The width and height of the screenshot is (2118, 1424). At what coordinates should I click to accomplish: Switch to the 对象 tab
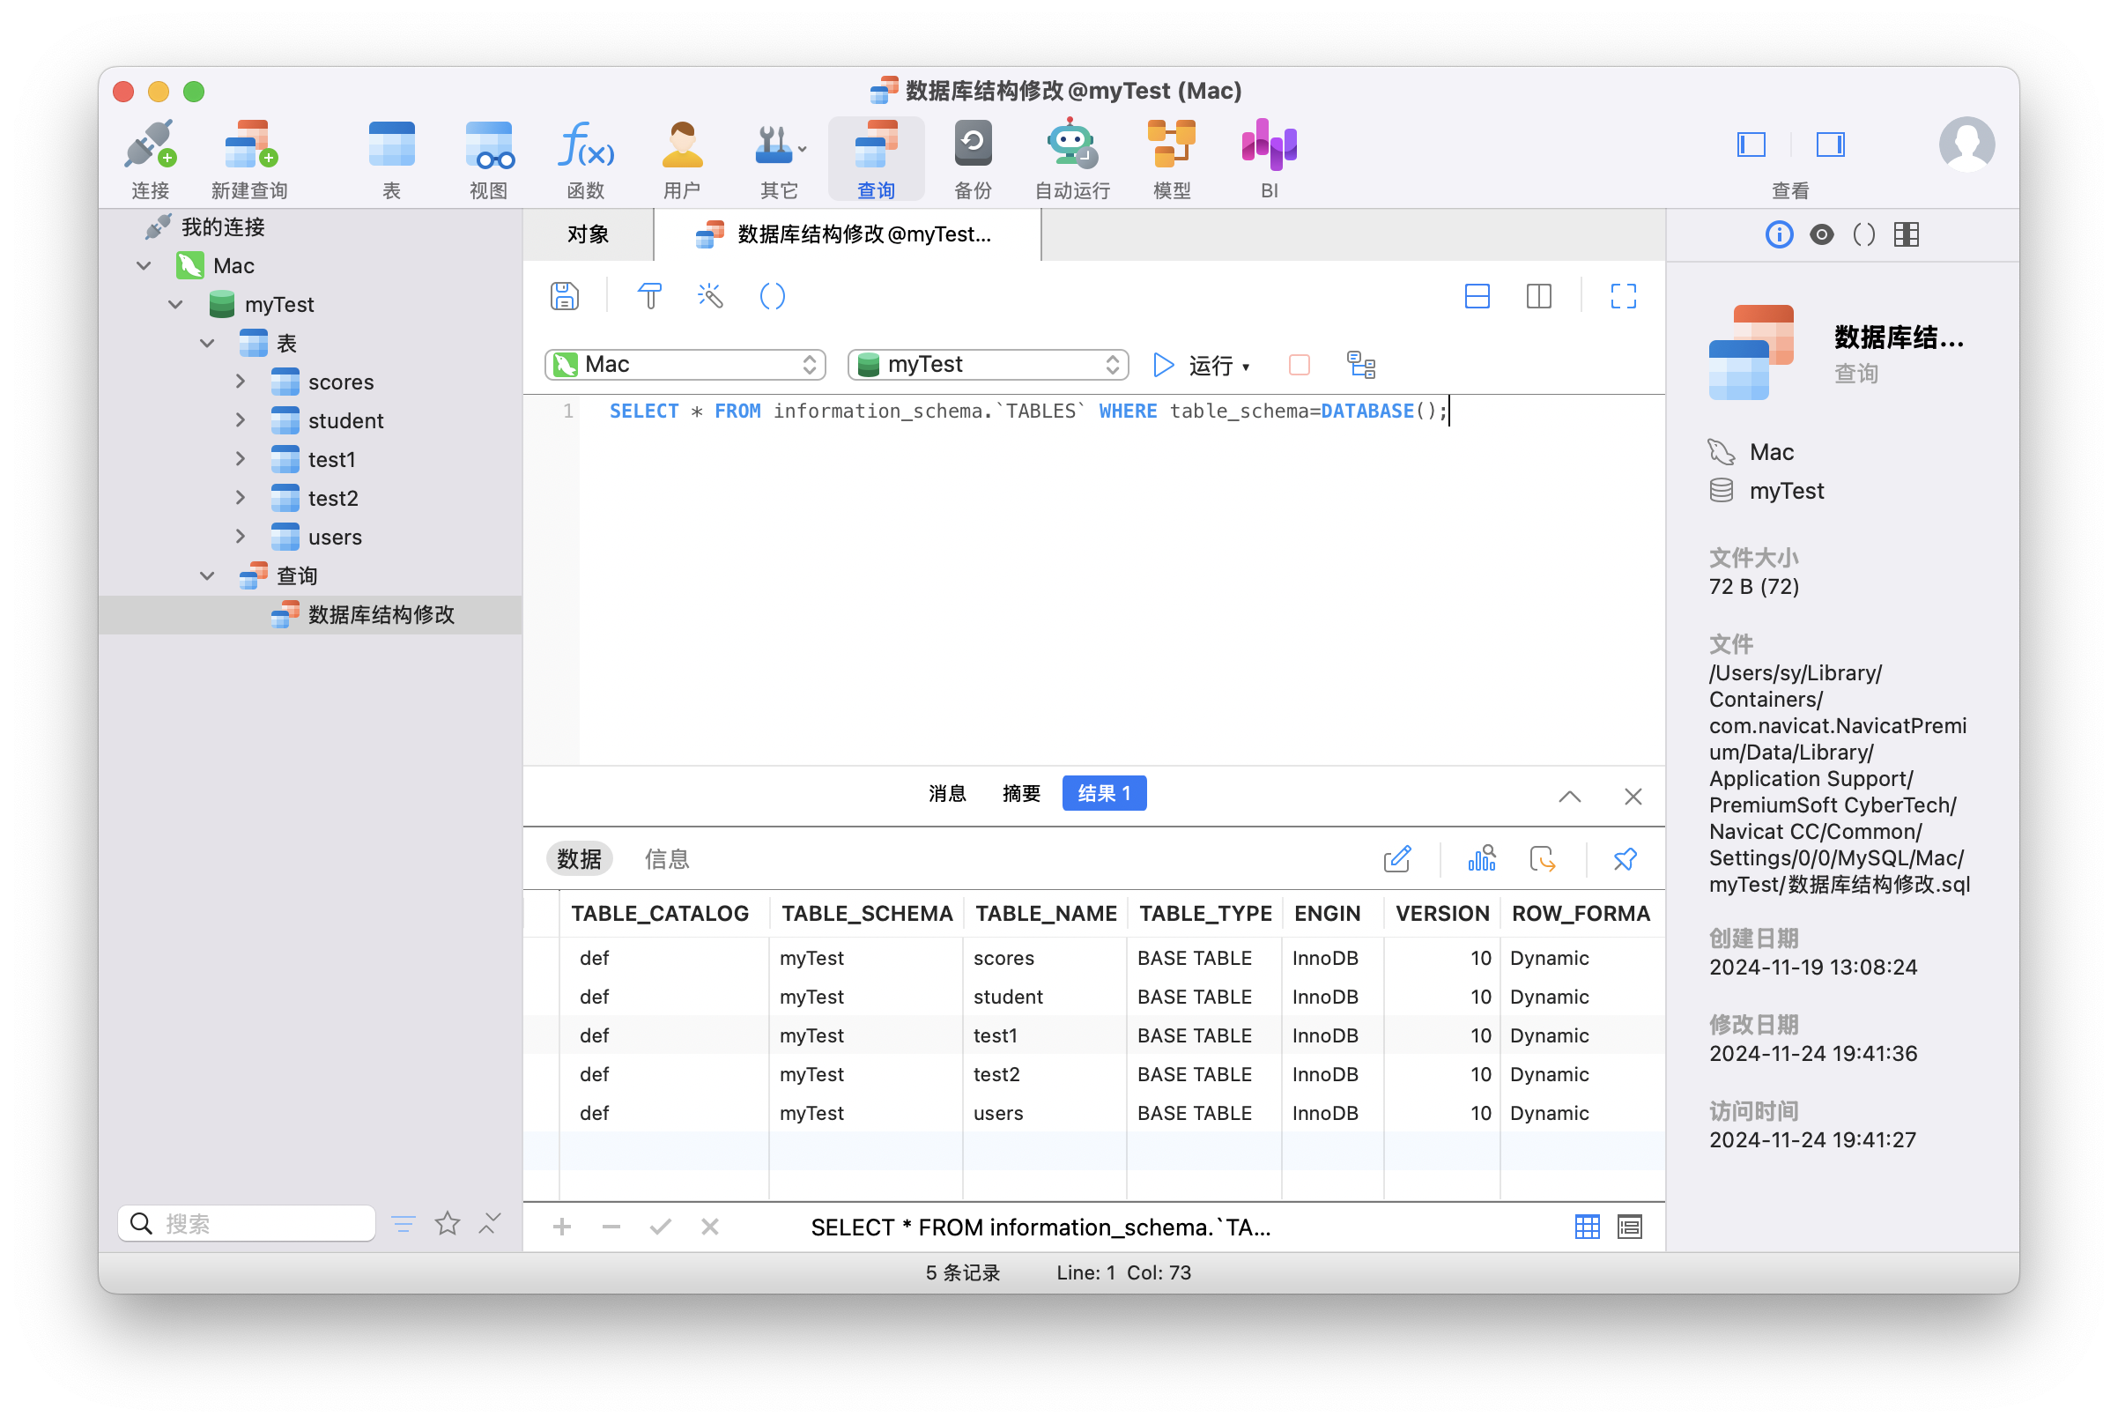point(588,234)
